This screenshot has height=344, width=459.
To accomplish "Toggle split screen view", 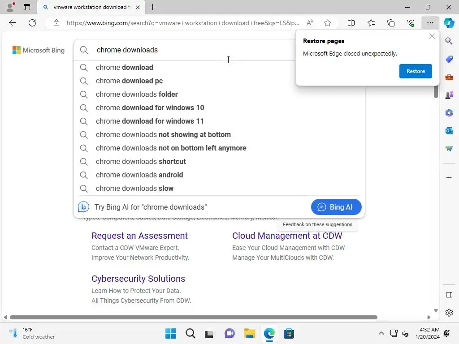I will point(351,23).
